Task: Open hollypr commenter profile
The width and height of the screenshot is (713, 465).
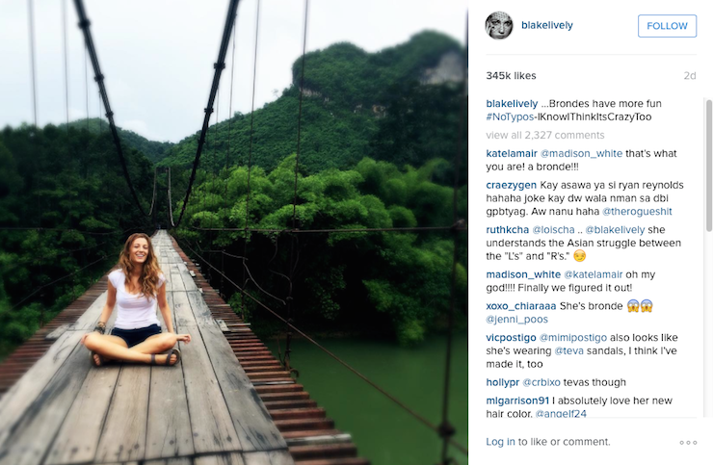Action: tap(507, 382)
